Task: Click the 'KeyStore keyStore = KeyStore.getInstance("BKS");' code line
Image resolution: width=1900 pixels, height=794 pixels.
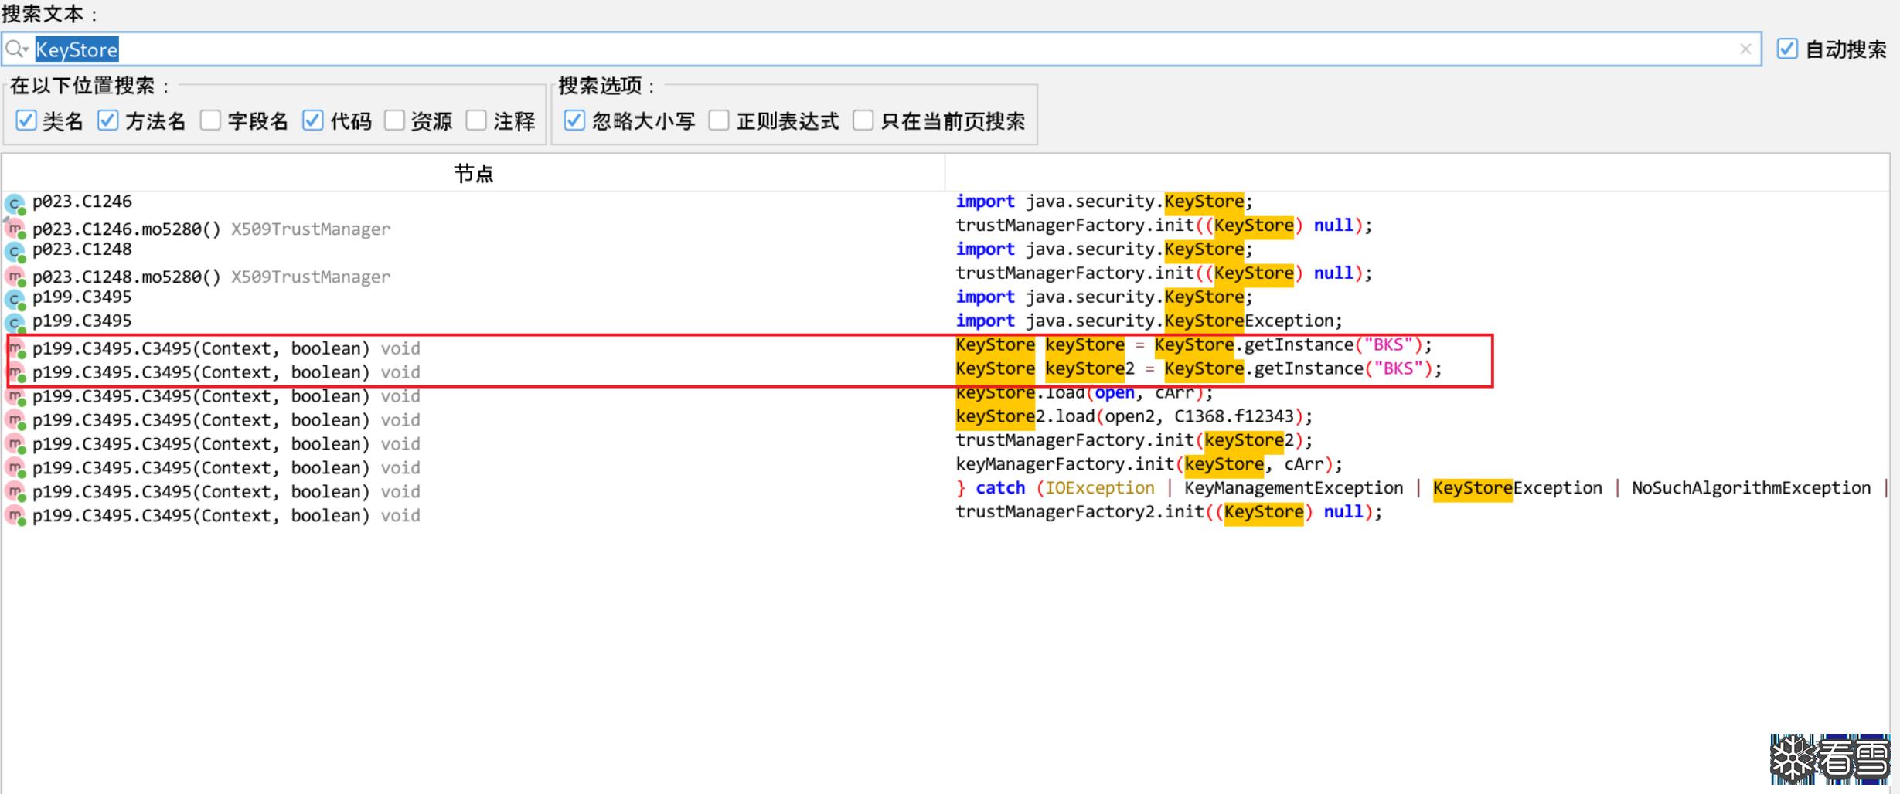Action: (x=1193, y=345)
